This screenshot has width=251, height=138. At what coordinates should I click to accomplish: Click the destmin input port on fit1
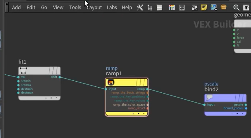[18, 89]
